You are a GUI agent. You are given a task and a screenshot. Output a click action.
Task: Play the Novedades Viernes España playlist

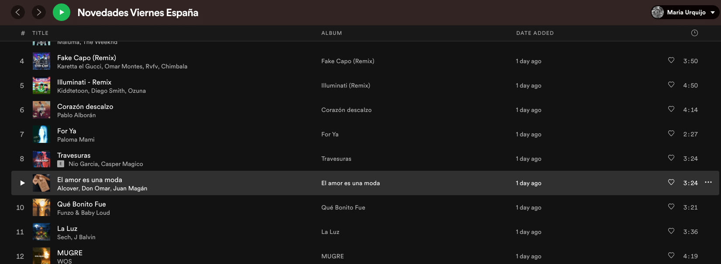coord(62,12)
